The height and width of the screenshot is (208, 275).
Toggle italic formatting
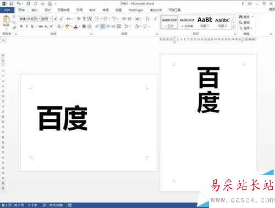tap(27, 26)
